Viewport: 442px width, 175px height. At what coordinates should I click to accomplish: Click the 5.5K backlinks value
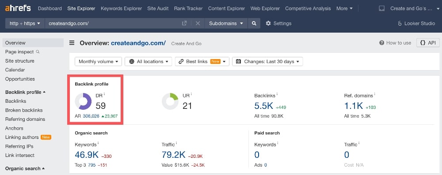263,106
